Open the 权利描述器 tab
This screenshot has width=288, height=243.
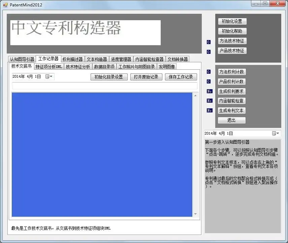[73, 59]
